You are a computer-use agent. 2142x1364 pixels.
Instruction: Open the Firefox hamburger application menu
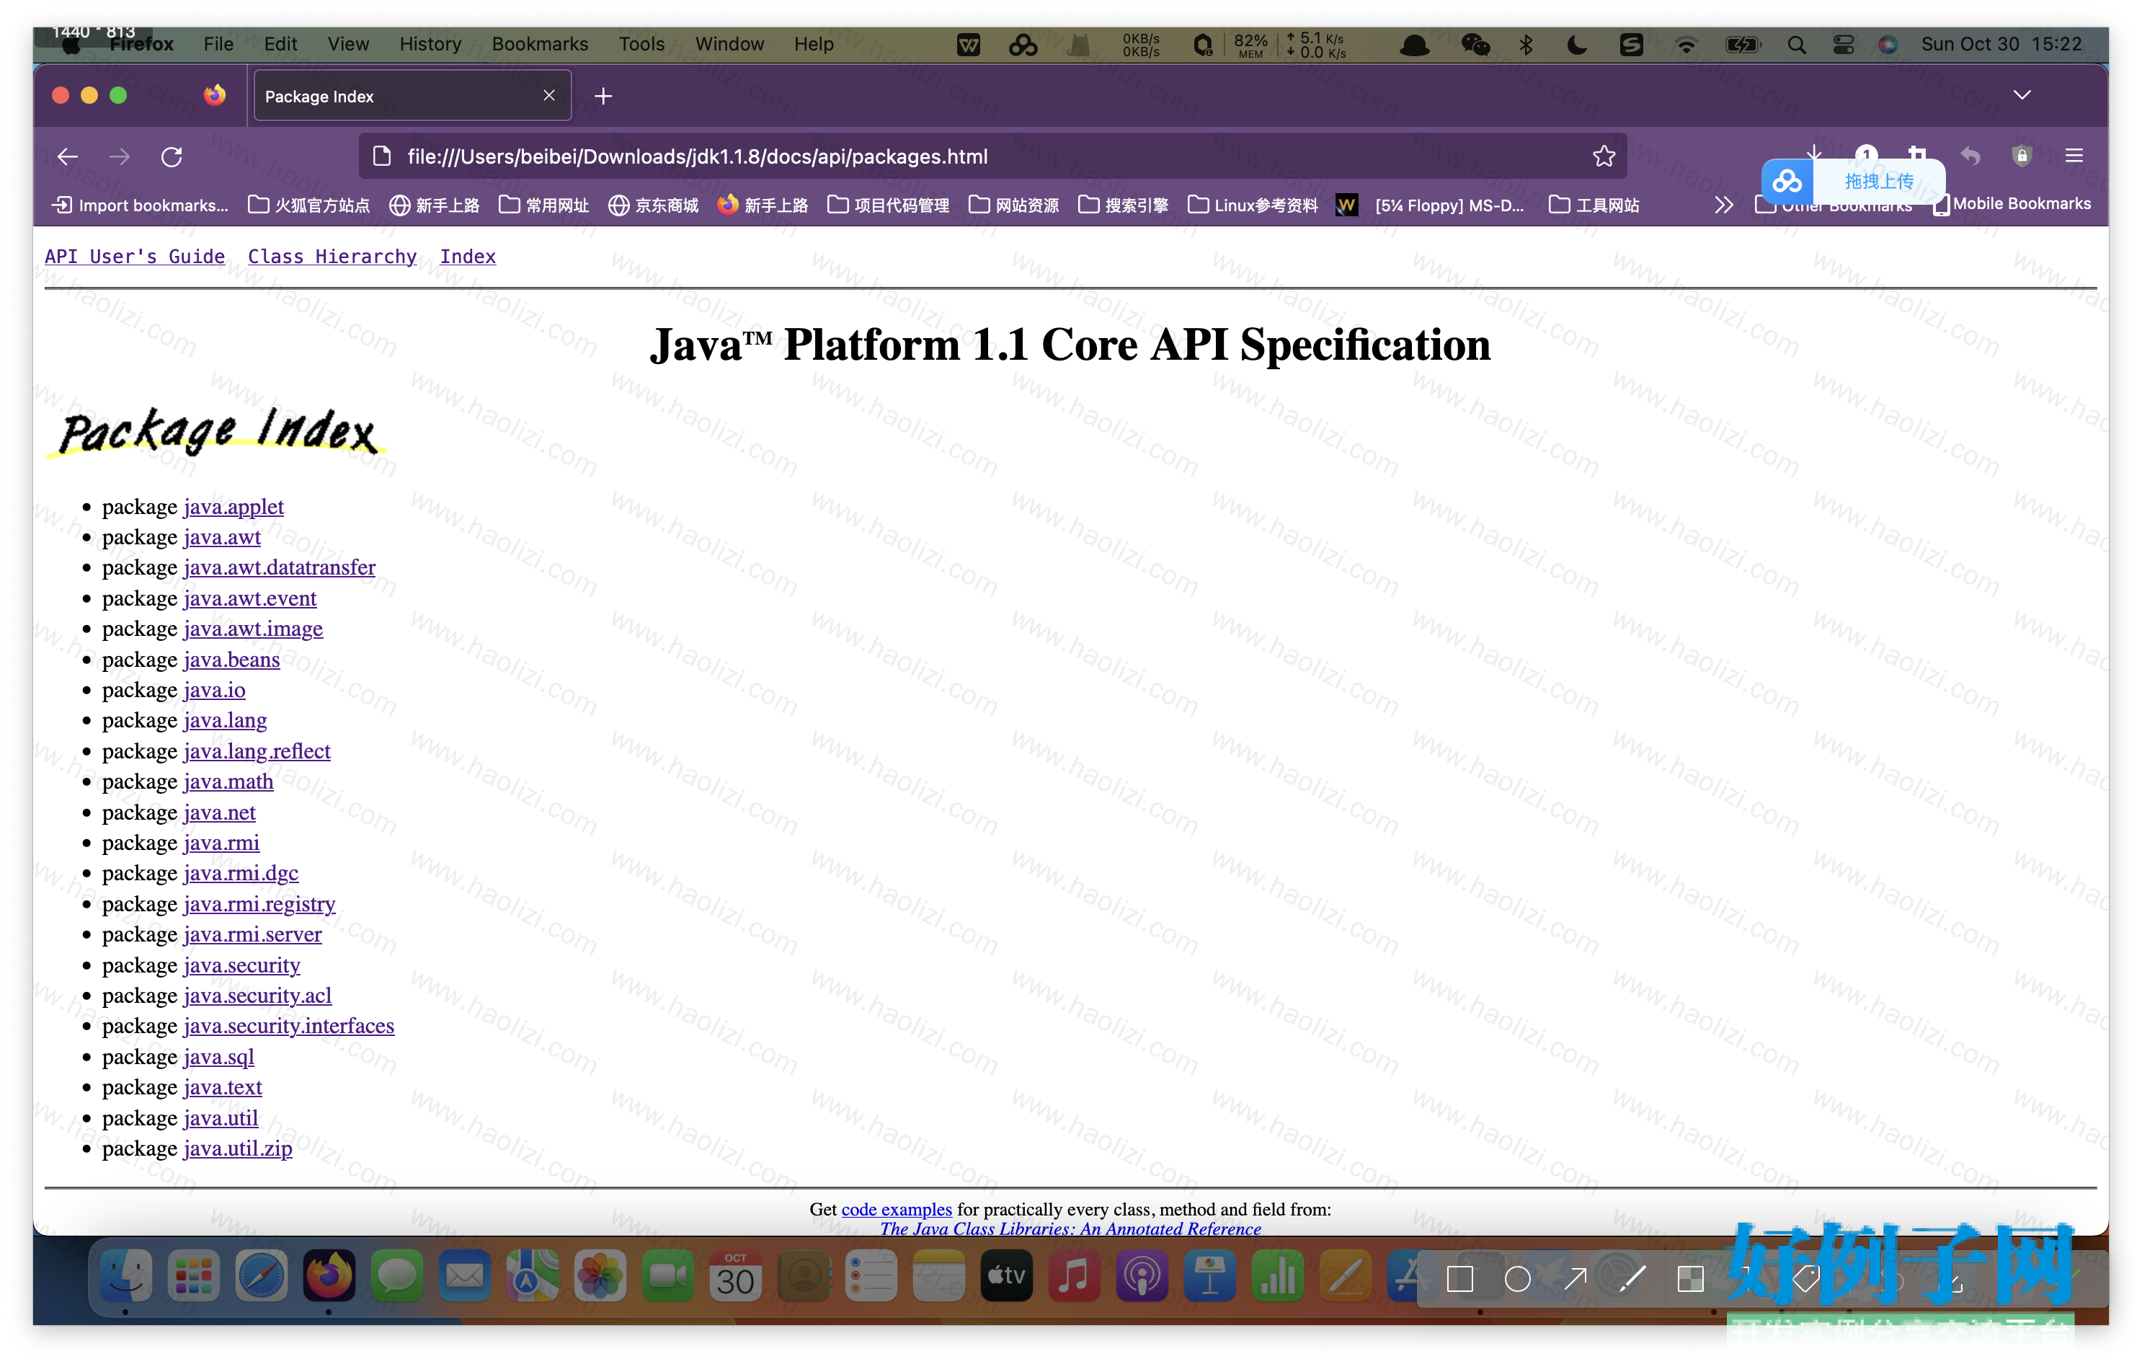pos(2074,156)
